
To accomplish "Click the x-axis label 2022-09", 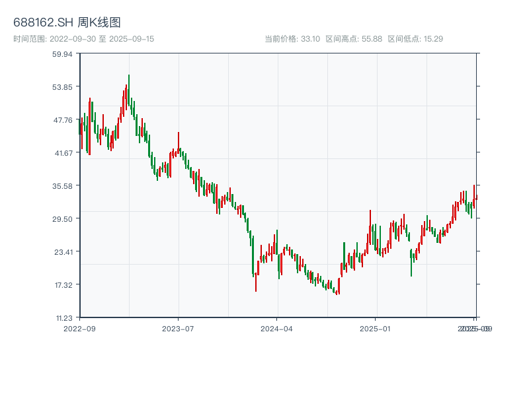I will click(x=79, y=329).
